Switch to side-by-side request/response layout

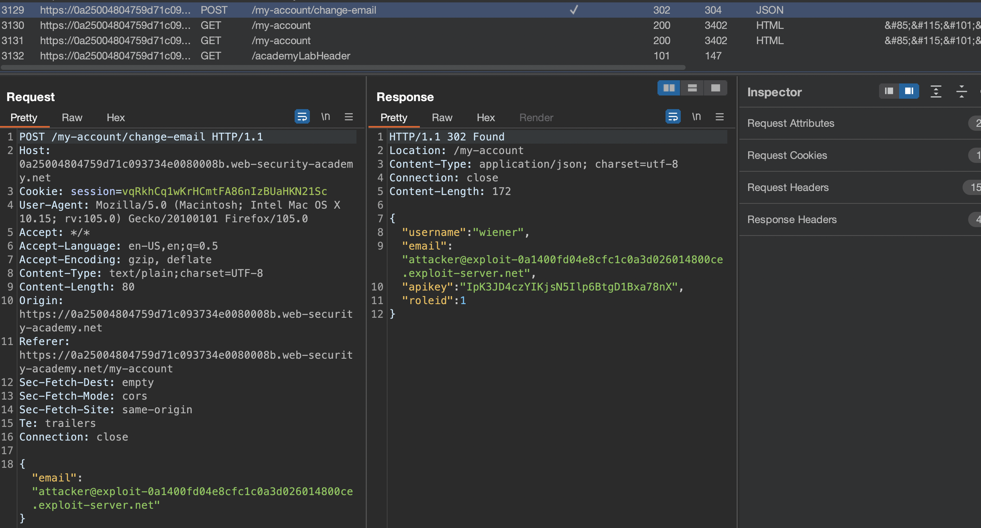tap(669, 88)
